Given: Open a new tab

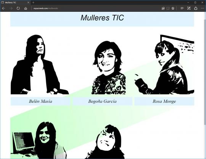Looking at the screenshot, I should (x=33, y=3).
